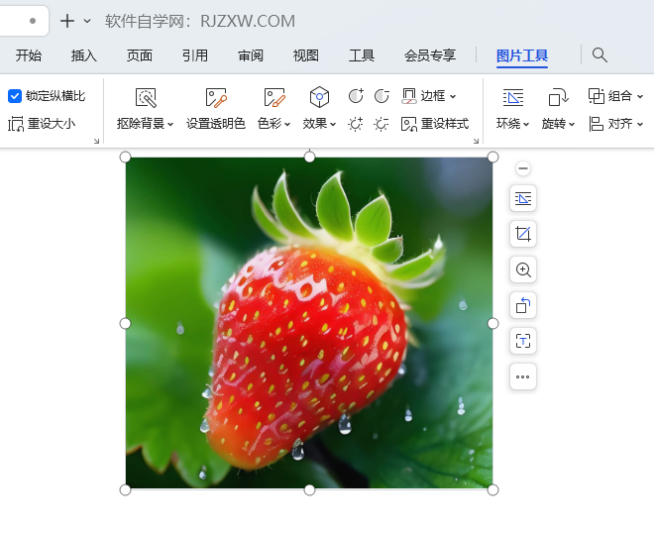Image resolution: width=654 pixels, height=535 pixels.
Task: Click the 色彩 icon
Action: point(274,97)
